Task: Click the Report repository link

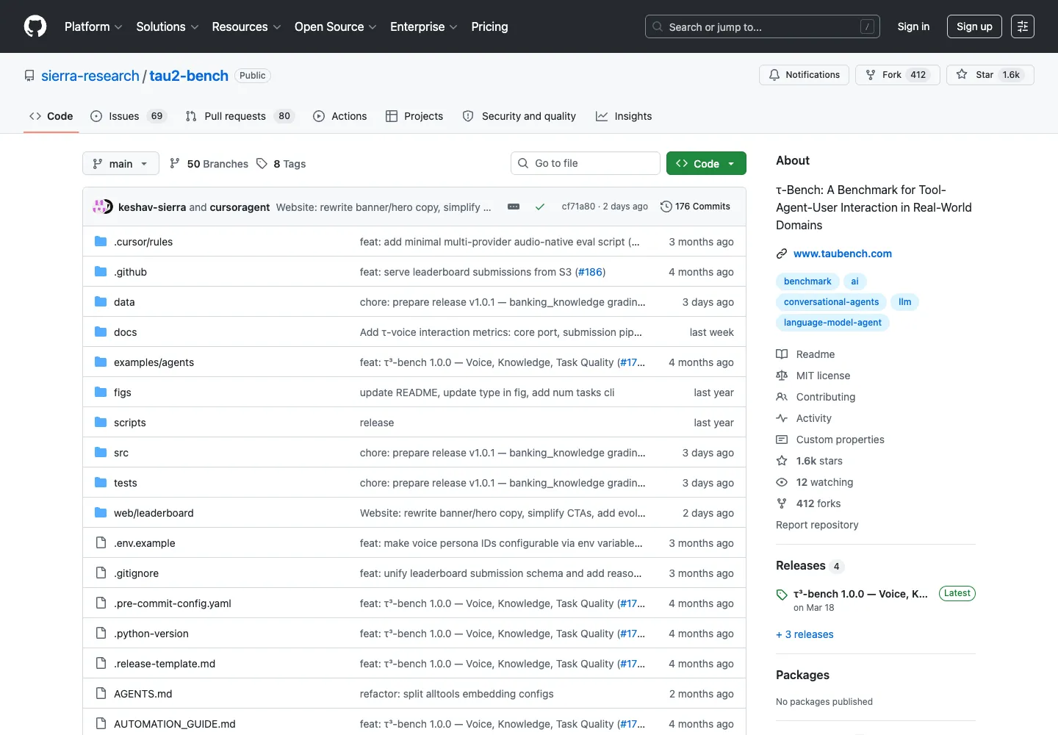Action: click(817, 525)
